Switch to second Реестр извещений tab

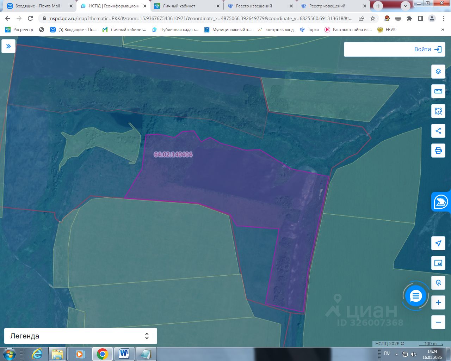[334, 6]
